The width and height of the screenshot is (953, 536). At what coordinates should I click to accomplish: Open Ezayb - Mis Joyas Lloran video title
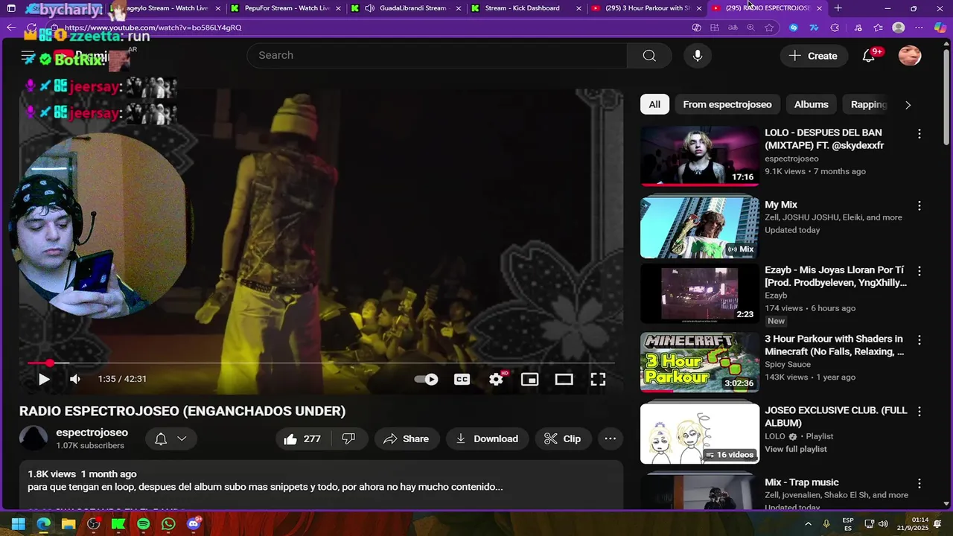[835, 277]
